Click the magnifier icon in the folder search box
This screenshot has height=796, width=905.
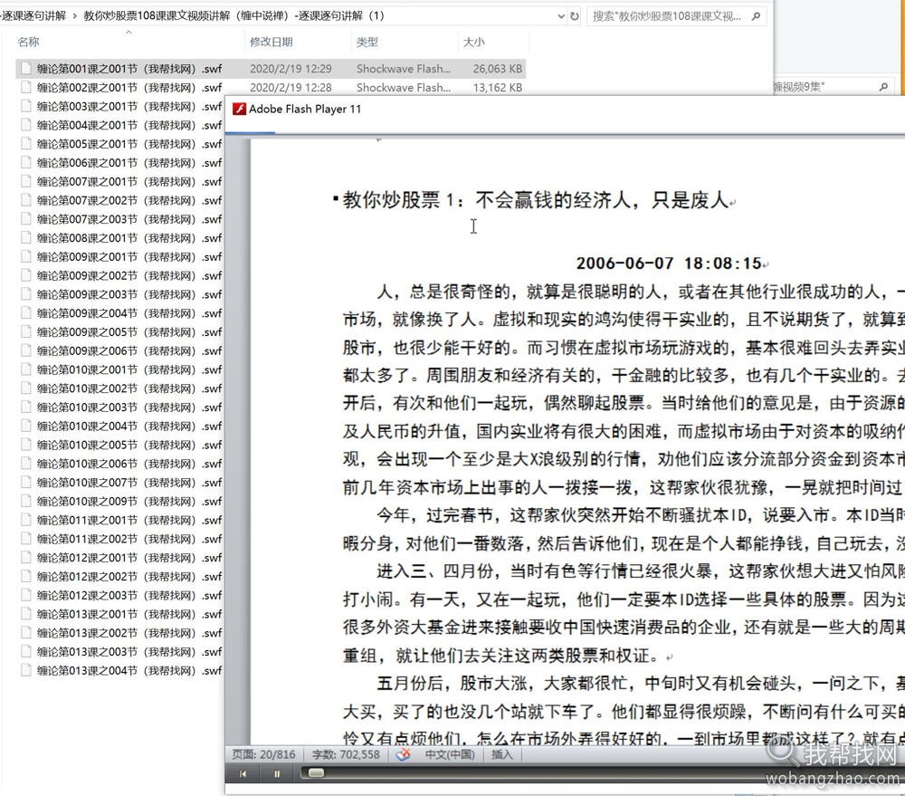pos(756,15)
